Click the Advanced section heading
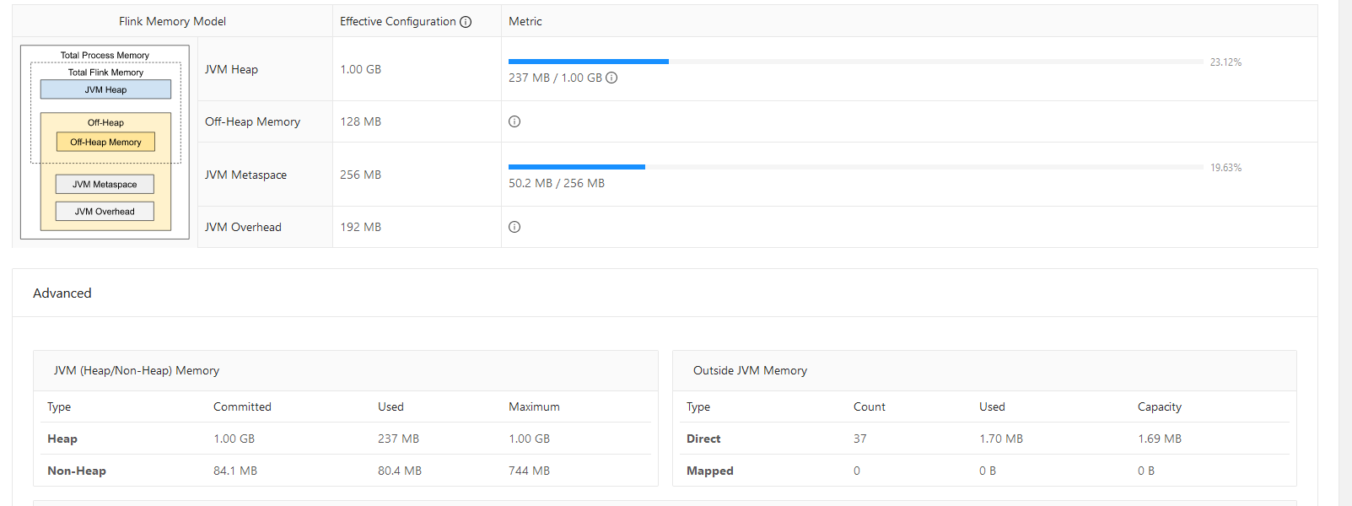 (x=62, y=293)
